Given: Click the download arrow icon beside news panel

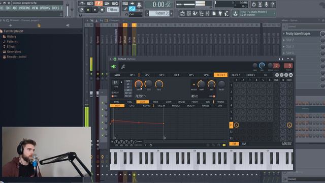Looking at the screenshot, I should [x=235, y=14].
